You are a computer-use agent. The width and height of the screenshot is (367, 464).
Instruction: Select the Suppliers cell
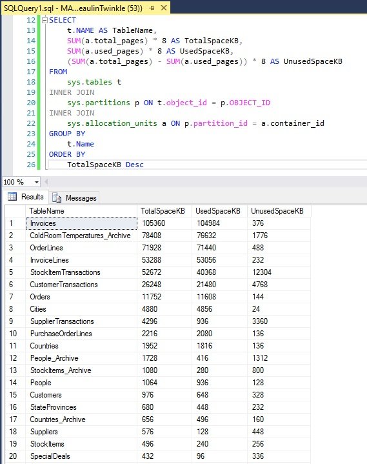[x=81, y=432]
